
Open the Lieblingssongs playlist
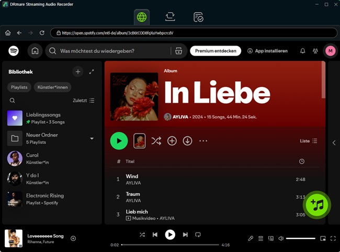click(51, 118)
